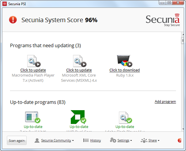The width and height of the screenshot is (186, 151).
Task: Click the Secunia Stay Secure logo
Action: point(163,20)
